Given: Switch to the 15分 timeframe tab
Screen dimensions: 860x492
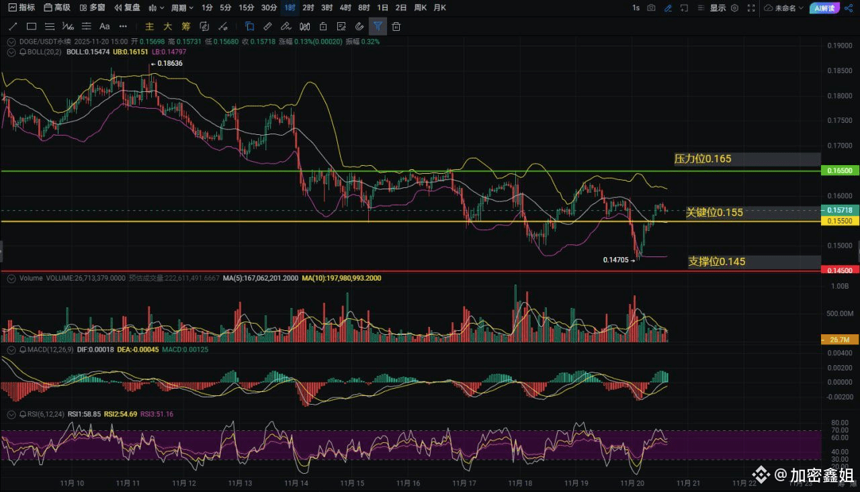Looking at the screenshot, I should coord(247,8).
